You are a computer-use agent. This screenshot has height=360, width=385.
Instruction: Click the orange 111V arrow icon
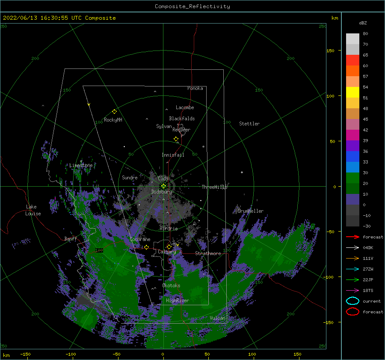[352, 258]
